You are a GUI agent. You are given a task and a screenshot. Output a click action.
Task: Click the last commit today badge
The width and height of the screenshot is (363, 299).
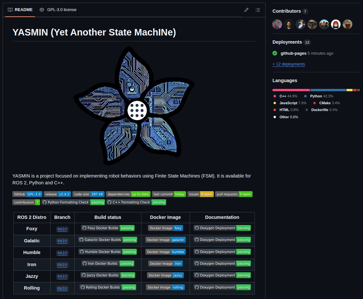169,194
